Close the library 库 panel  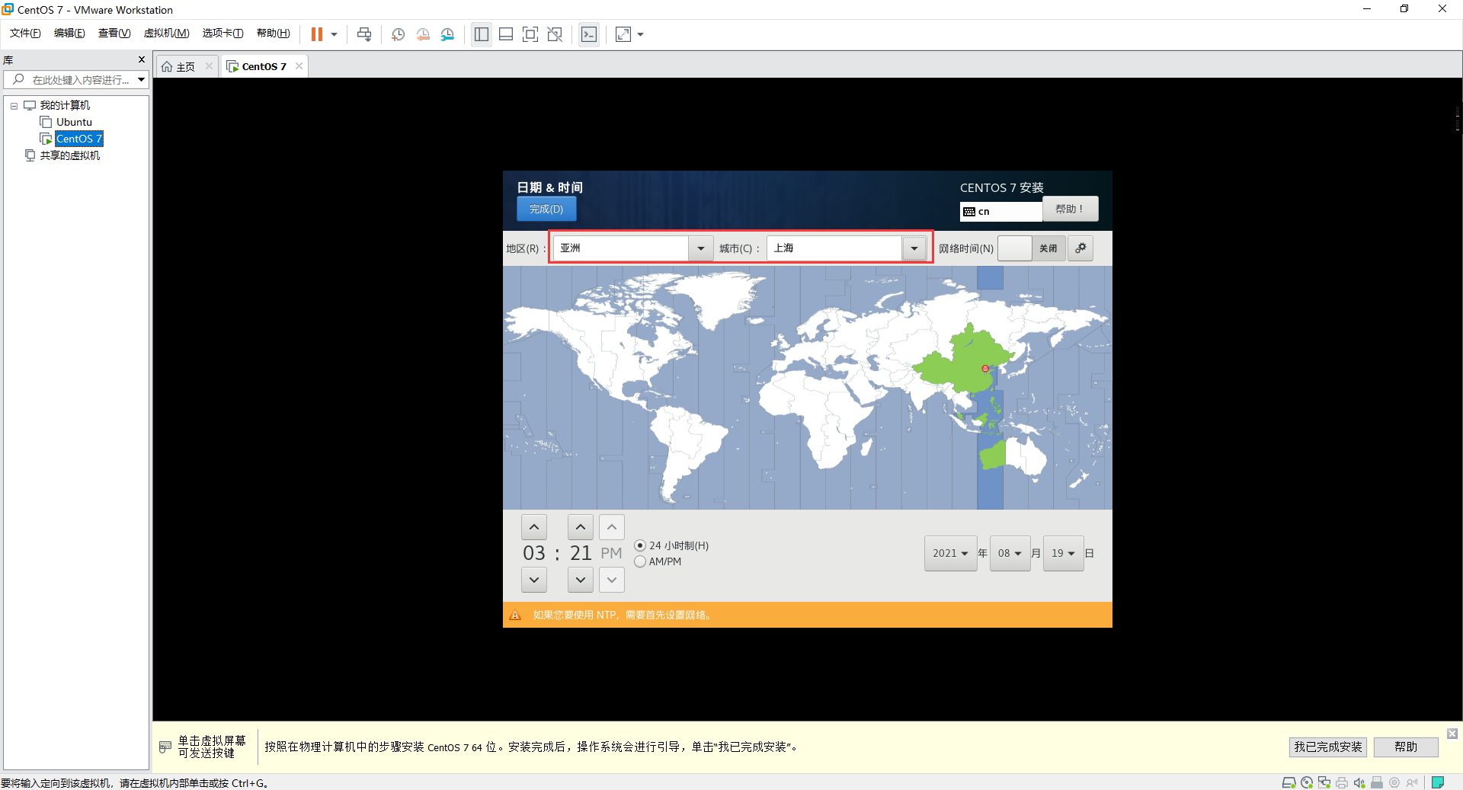tap(141, 59)
